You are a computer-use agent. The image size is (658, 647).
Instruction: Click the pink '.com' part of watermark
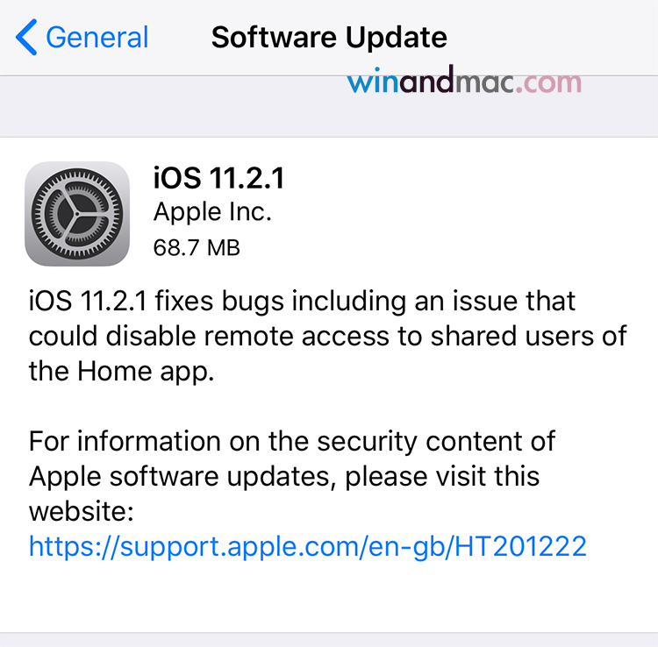pos(548,82)
